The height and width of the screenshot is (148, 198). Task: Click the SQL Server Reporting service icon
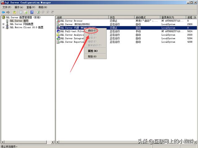(x=58, y=42)
